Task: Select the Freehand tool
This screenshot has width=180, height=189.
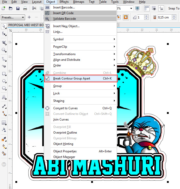Action: click(4, 59)
